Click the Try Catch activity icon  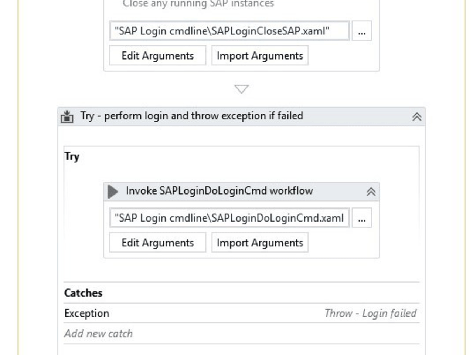pos(67,116)
